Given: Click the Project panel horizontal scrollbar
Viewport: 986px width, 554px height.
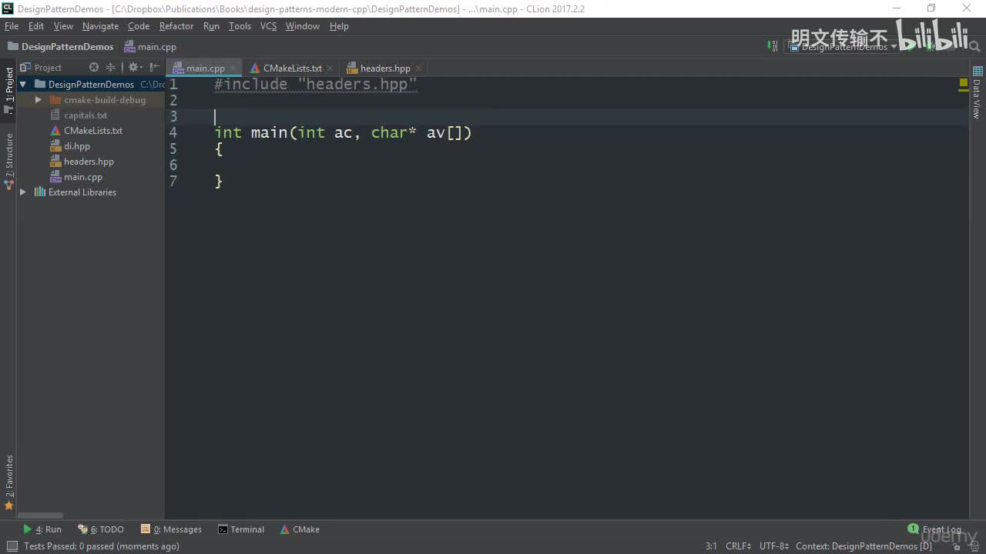Looking at the screenshot, I should (40, 516).
